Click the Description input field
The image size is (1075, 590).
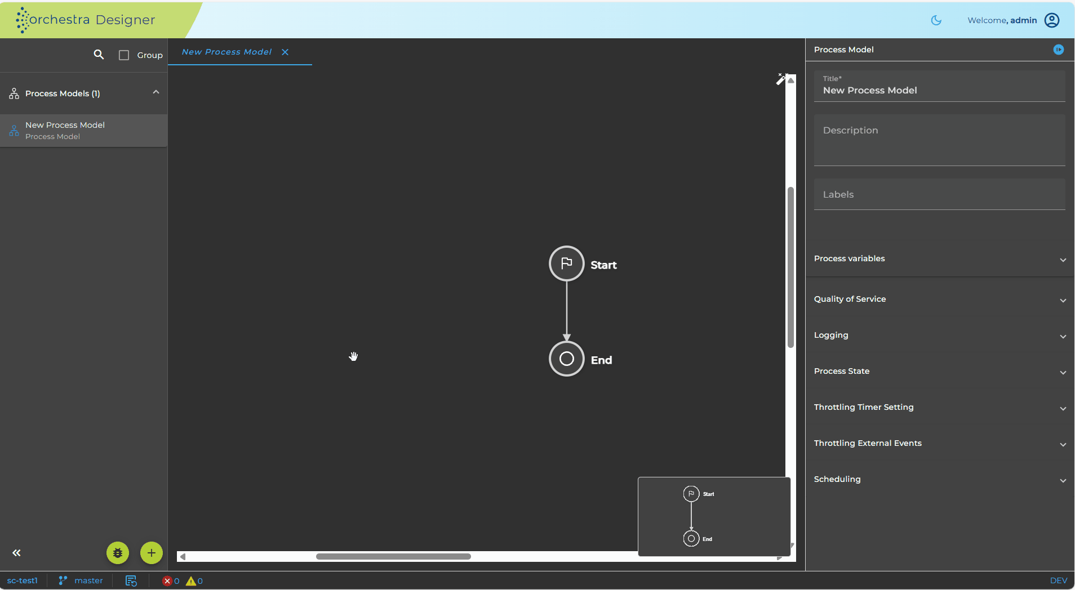click(x=939, y=140)
